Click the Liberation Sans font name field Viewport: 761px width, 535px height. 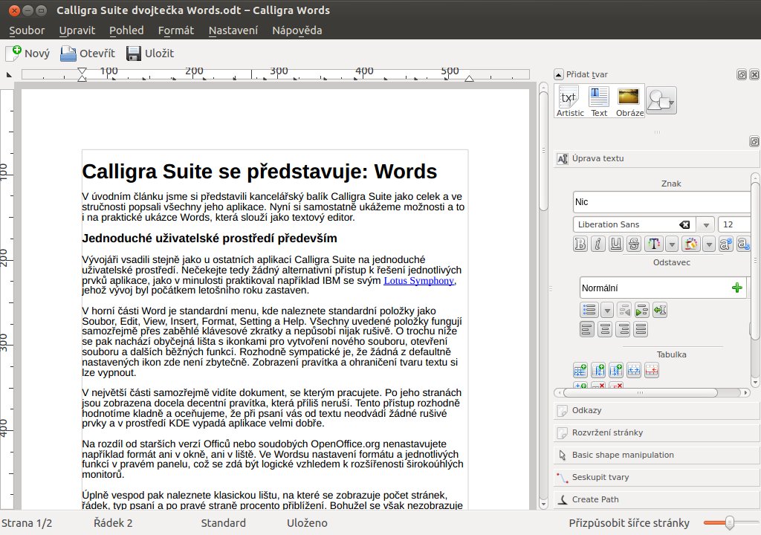coord(634,224)
